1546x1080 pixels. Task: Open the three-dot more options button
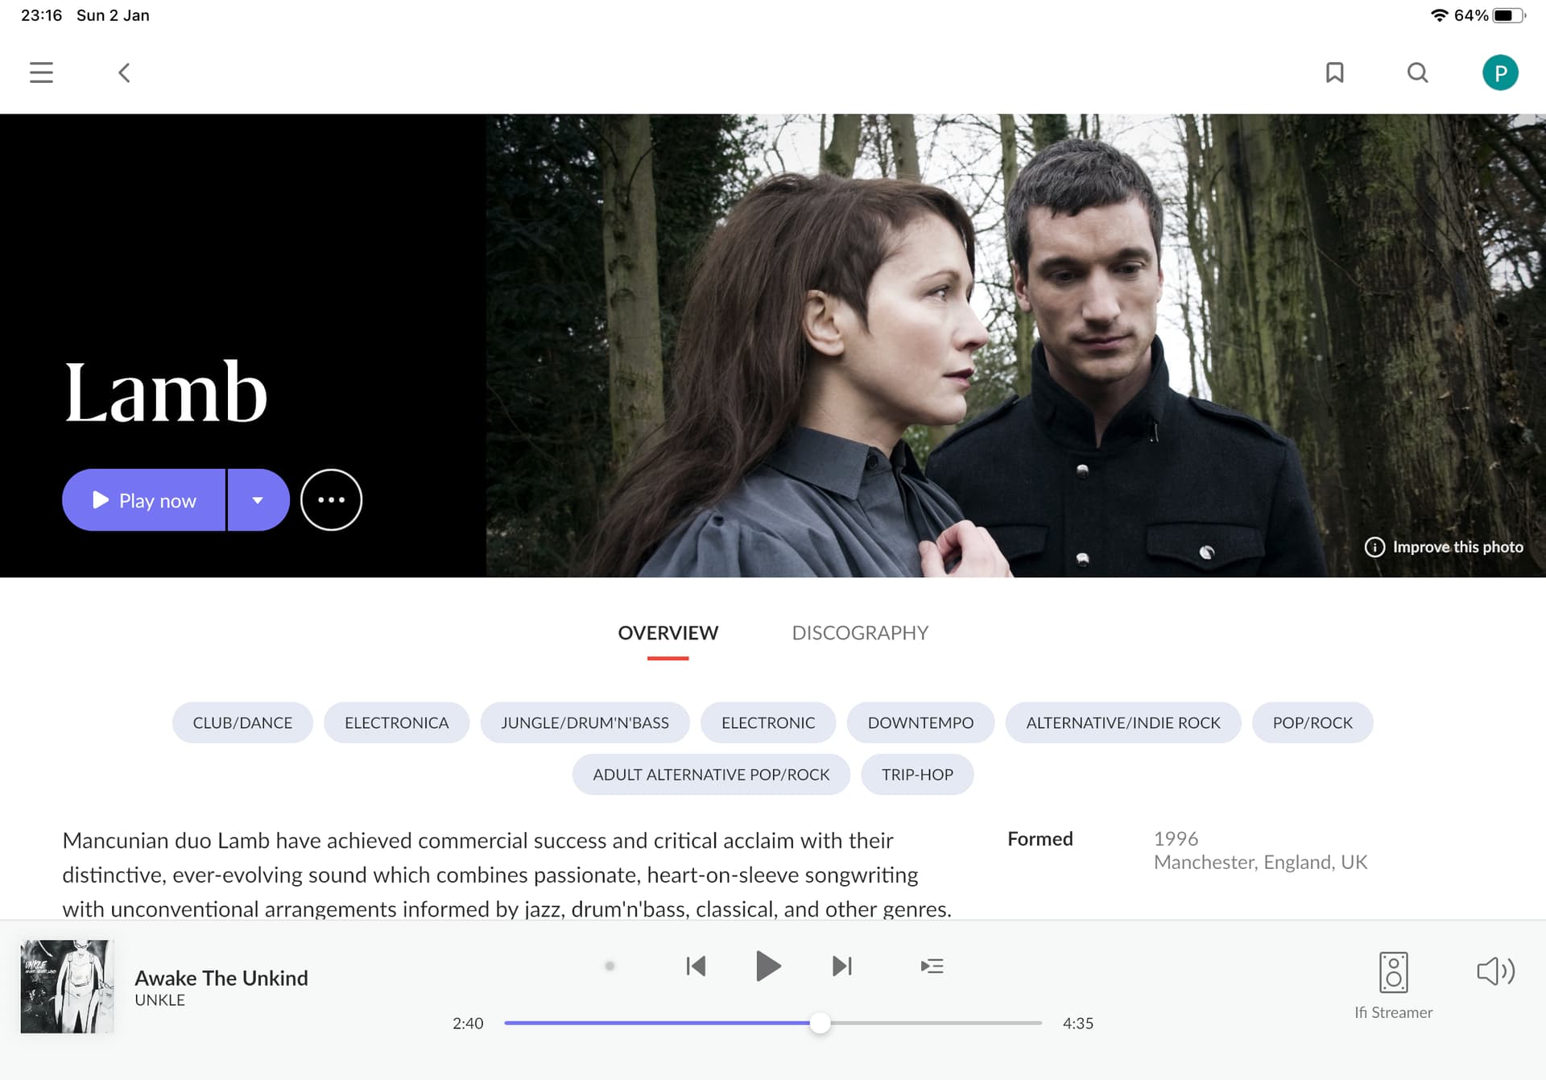pos(331,499)
